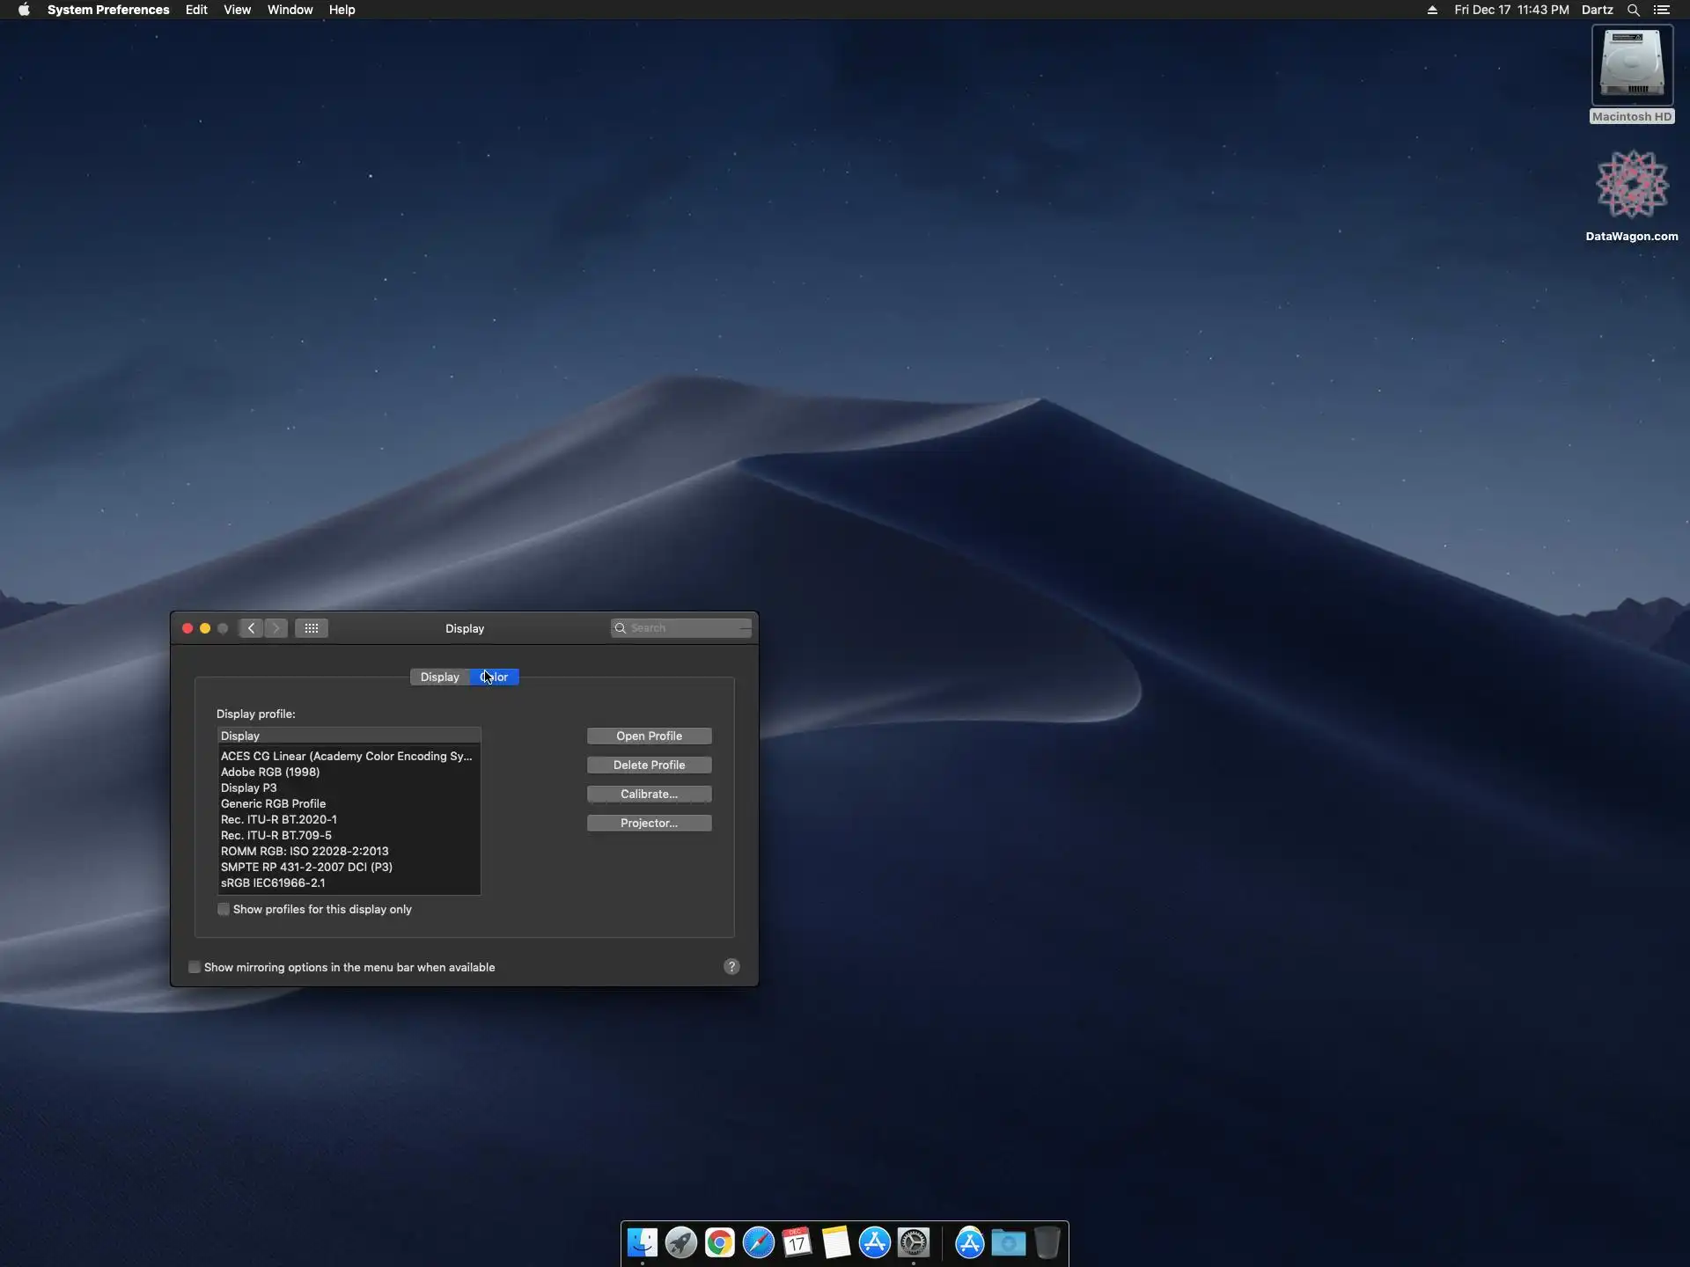Open Launchpad from the dock

[680, 1242]
